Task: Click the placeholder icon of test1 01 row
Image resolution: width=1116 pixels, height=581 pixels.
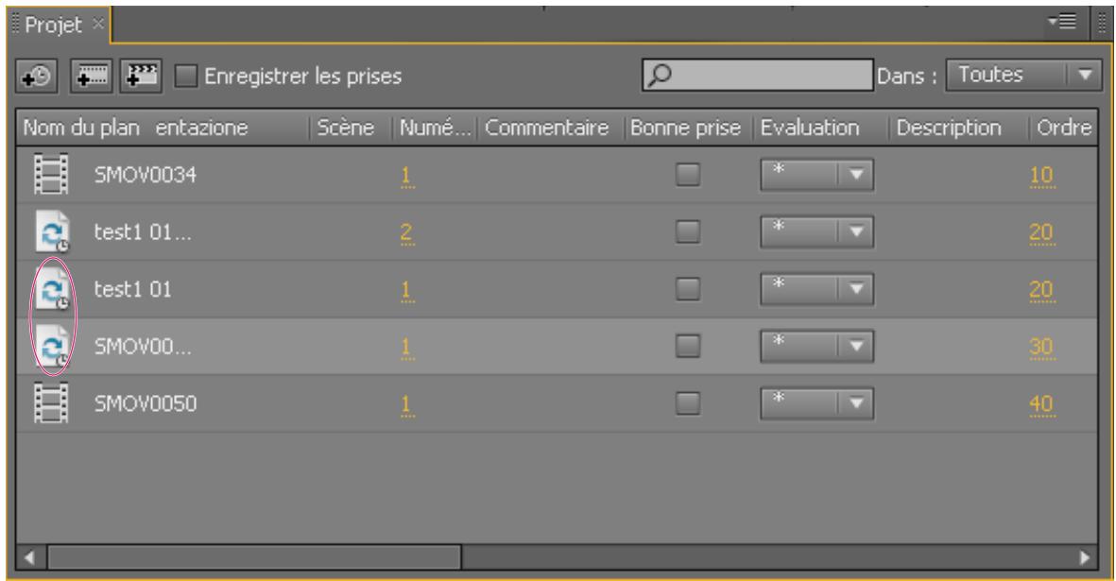Action: click(53, 289)
